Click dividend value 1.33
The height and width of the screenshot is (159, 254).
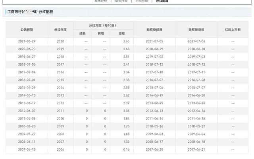coord(126,142)
